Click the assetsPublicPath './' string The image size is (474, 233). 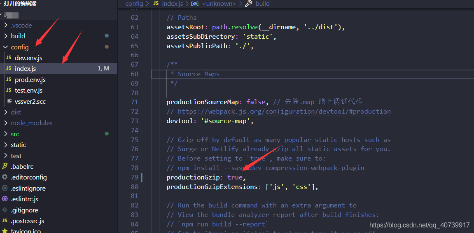tap(243, 46)
